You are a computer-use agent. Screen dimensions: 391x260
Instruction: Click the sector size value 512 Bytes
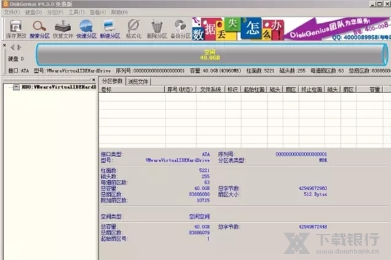click(315, 194)
